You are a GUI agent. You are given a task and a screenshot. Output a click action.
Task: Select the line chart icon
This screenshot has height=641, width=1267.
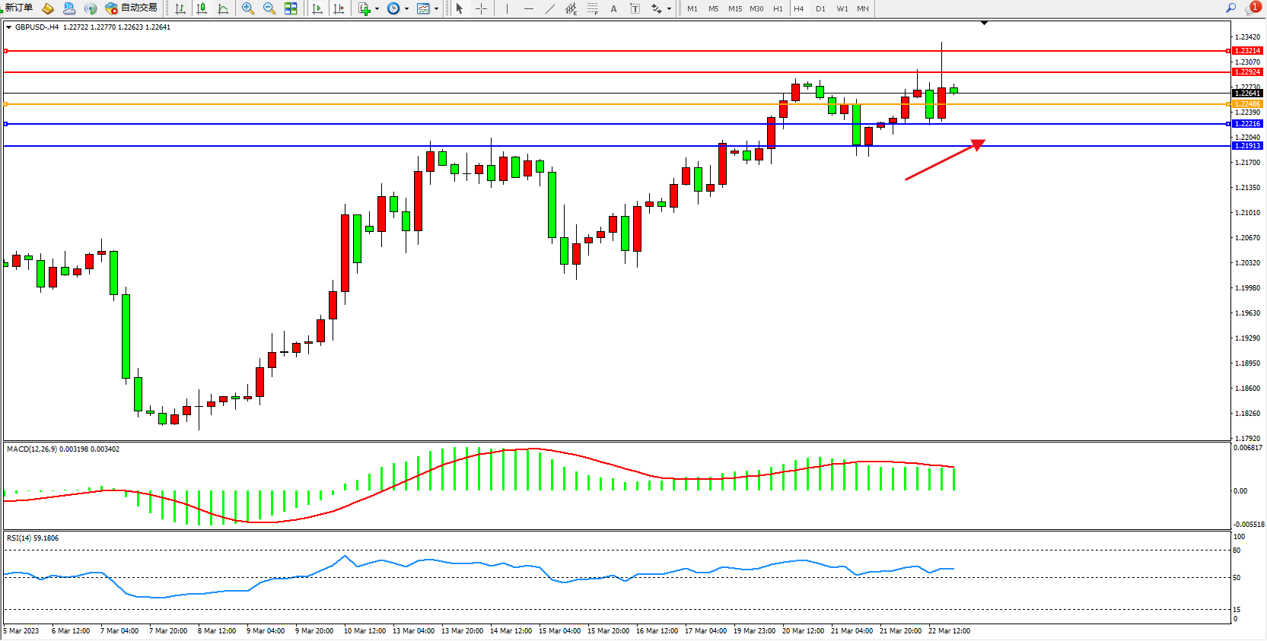(223, 9)
